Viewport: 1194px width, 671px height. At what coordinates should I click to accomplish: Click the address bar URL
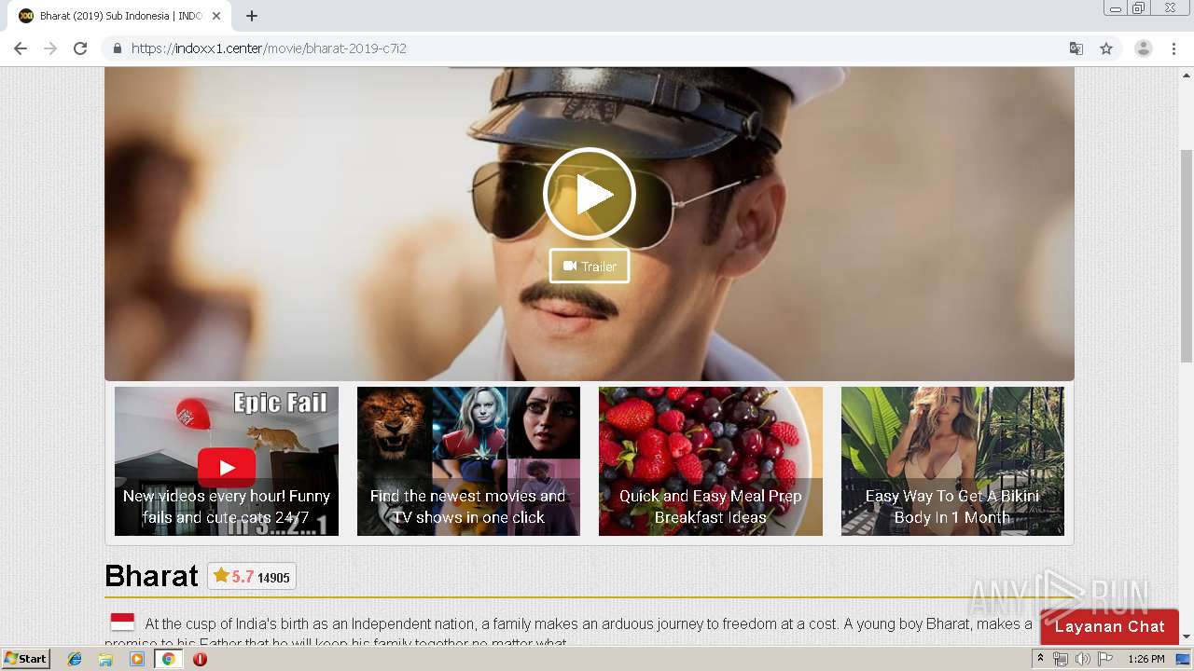pyautogui.click(x=269, y=48)
